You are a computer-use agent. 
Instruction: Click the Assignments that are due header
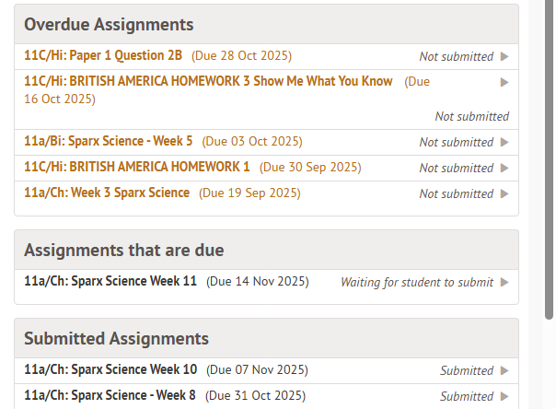(x=123, y=251)
